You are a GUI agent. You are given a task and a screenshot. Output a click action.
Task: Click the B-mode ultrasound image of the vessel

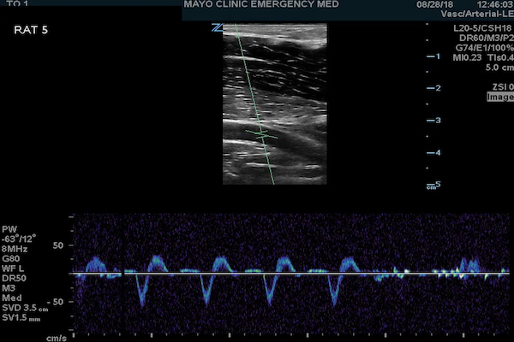coord(275,103)
